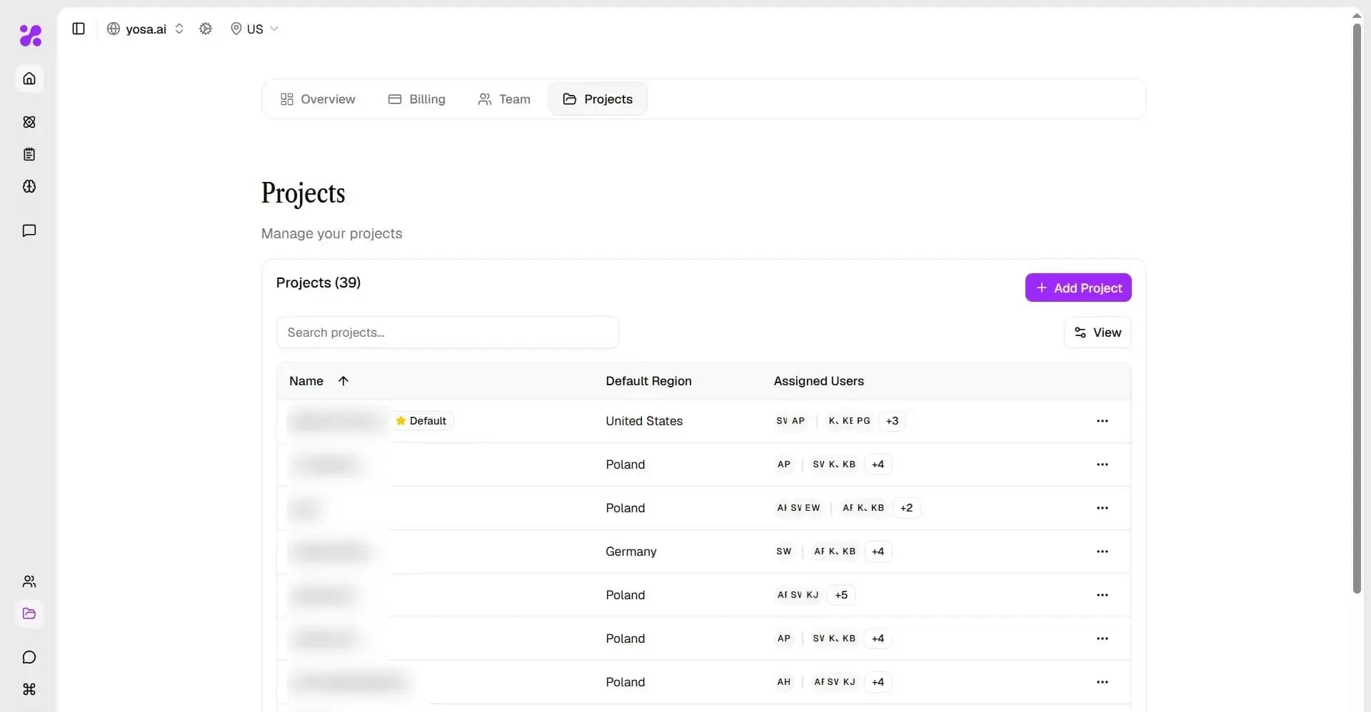Click the EW user avatar
Screen dimensions: 1371x712
click(813, 508)
